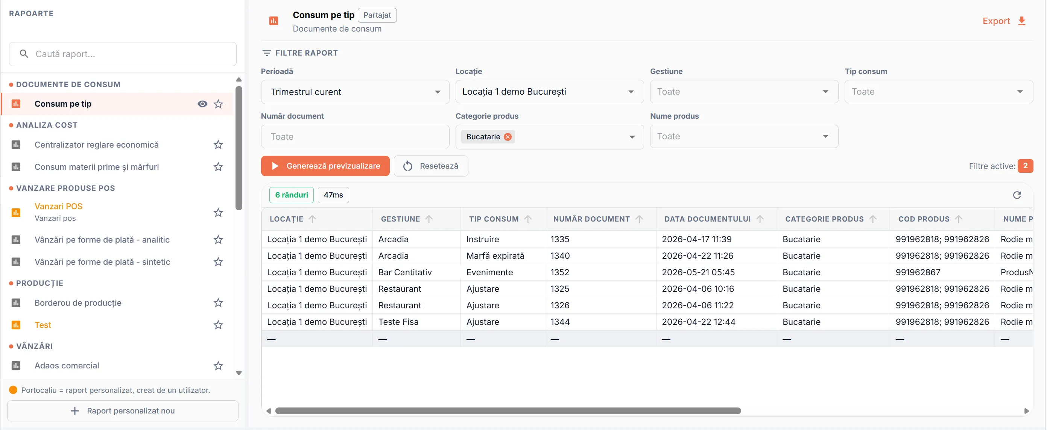Sort by Gestiune column arrow
The image size is (1047, 430).
click(x=429, y=219)
